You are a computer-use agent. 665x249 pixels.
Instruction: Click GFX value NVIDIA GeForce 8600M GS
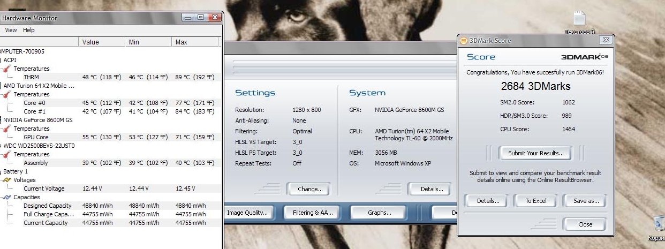pos(409,110)
